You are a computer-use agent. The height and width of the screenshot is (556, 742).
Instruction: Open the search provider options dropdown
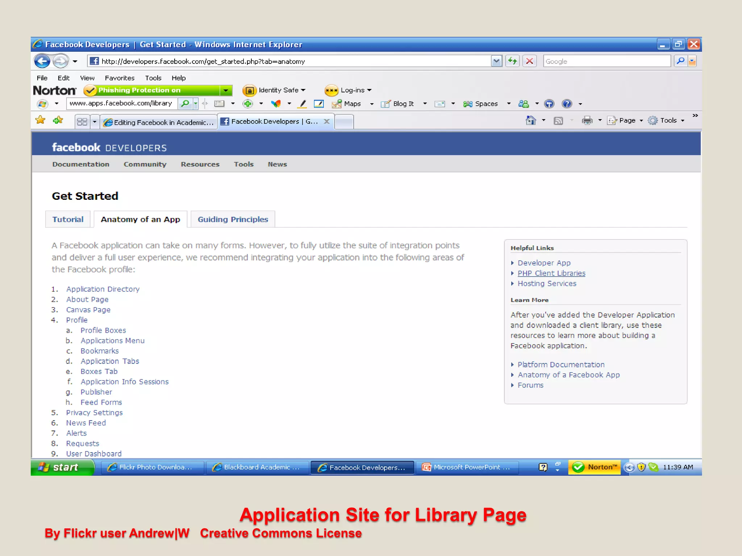(x=692, y=61)
